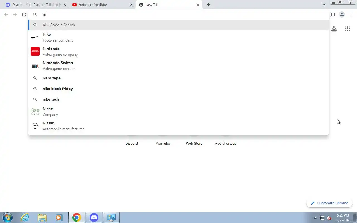This screenshot has height=223, width=357.
Task: Open Windows Media Player from taskbar
Action: point(59,217)
